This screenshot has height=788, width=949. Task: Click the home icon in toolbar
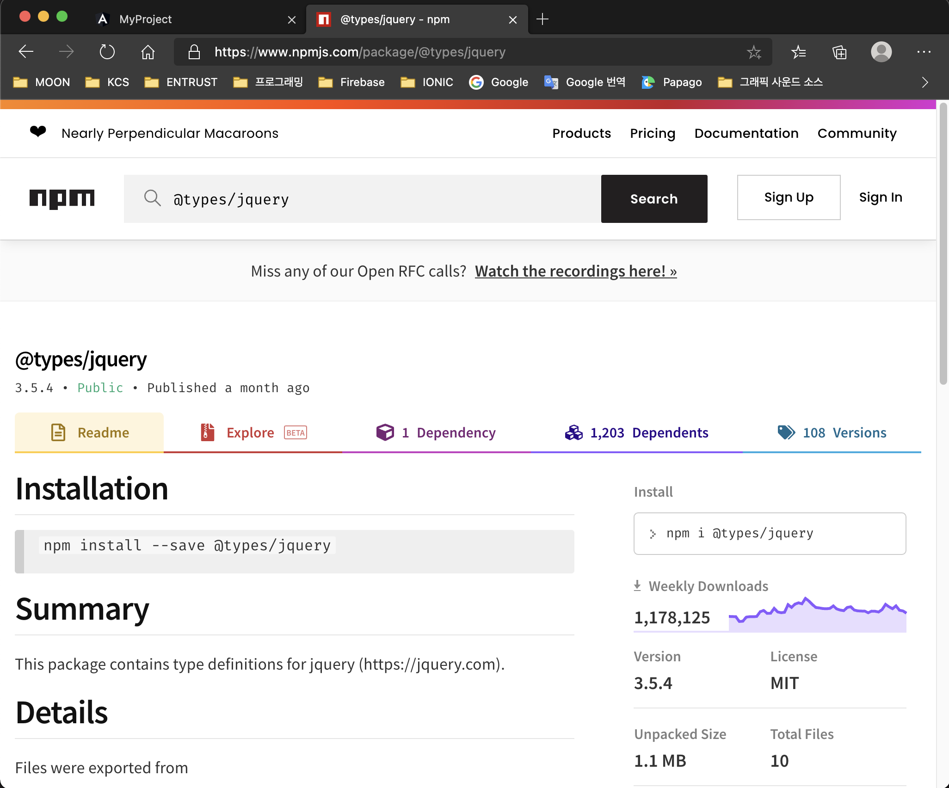coord(148,52)
